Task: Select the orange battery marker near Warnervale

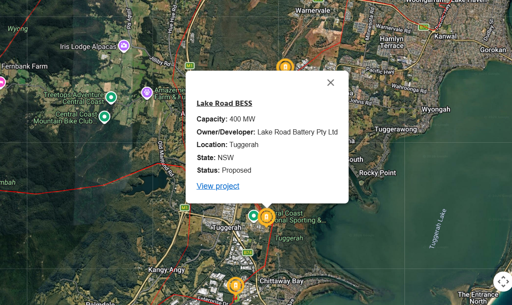Action: pyautogui.click(x=285, y=66)
